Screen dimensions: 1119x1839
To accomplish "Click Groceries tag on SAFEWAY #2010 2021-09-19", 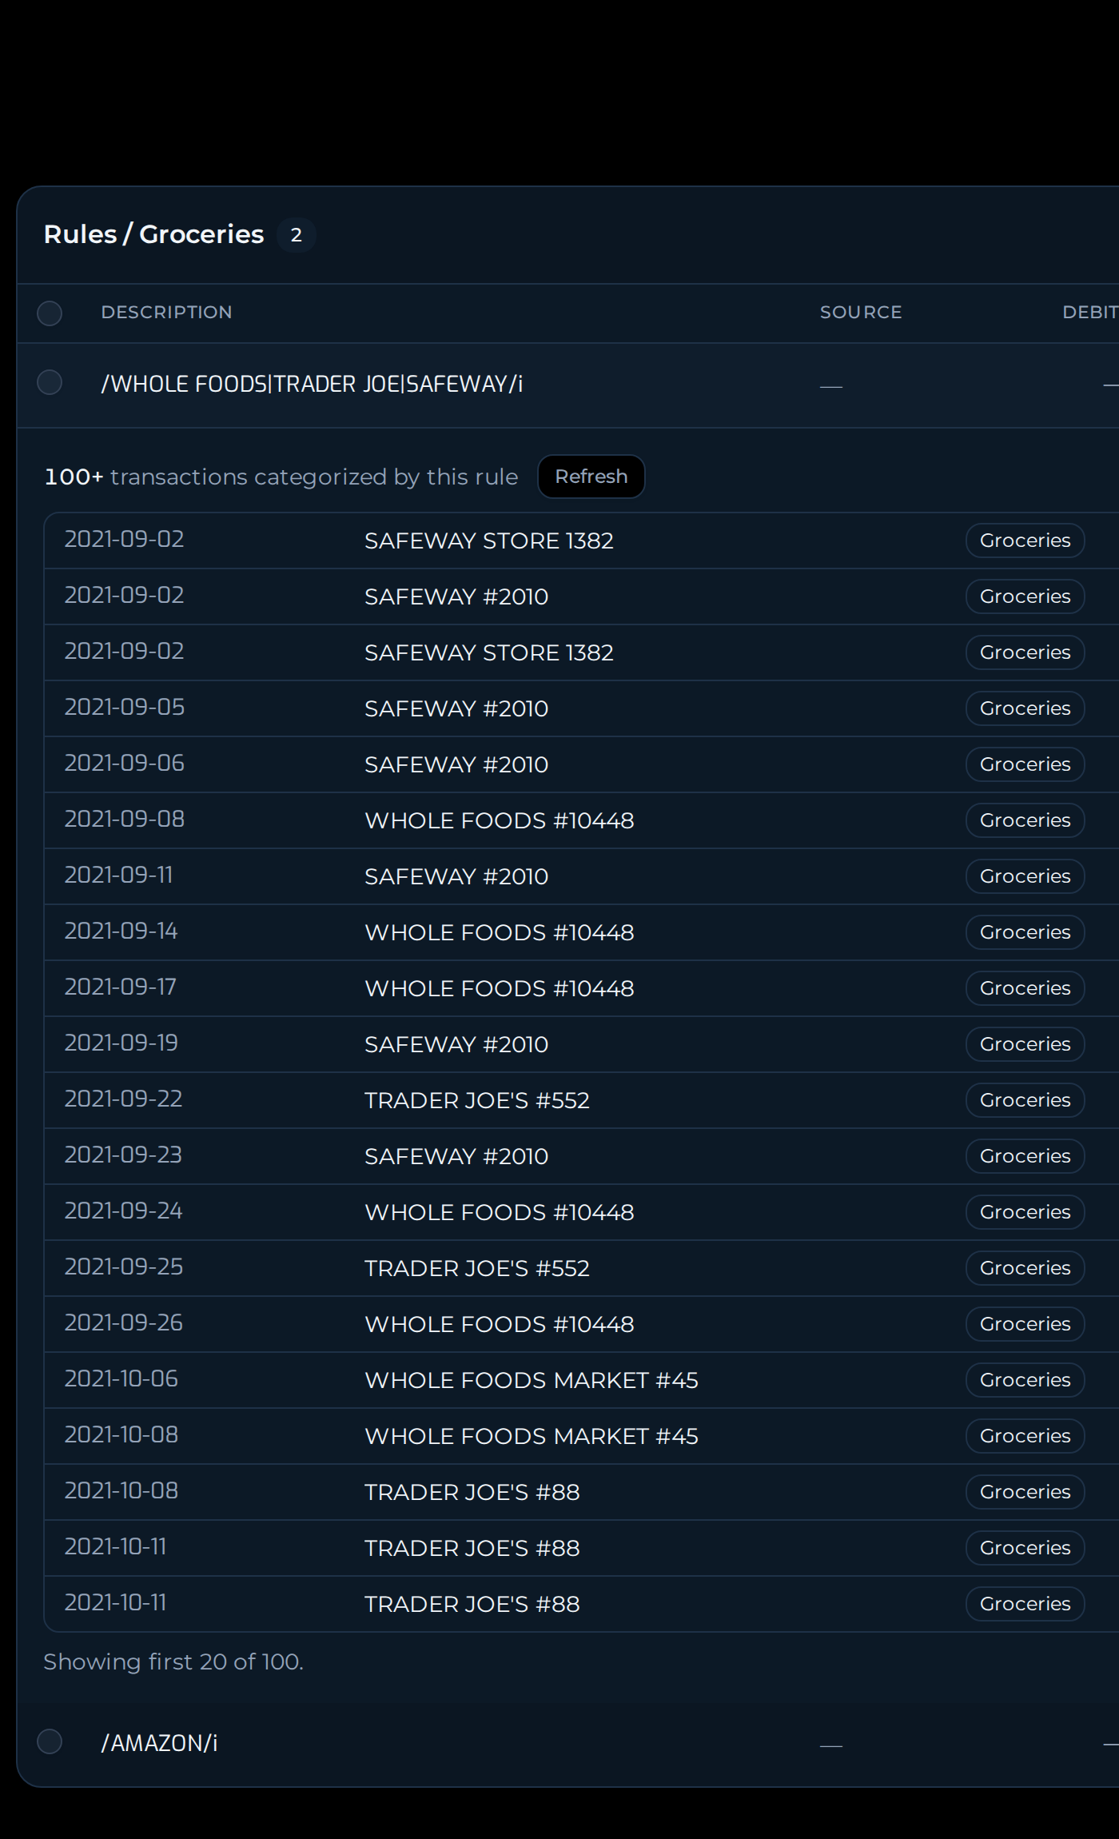I will 1025,1044.
